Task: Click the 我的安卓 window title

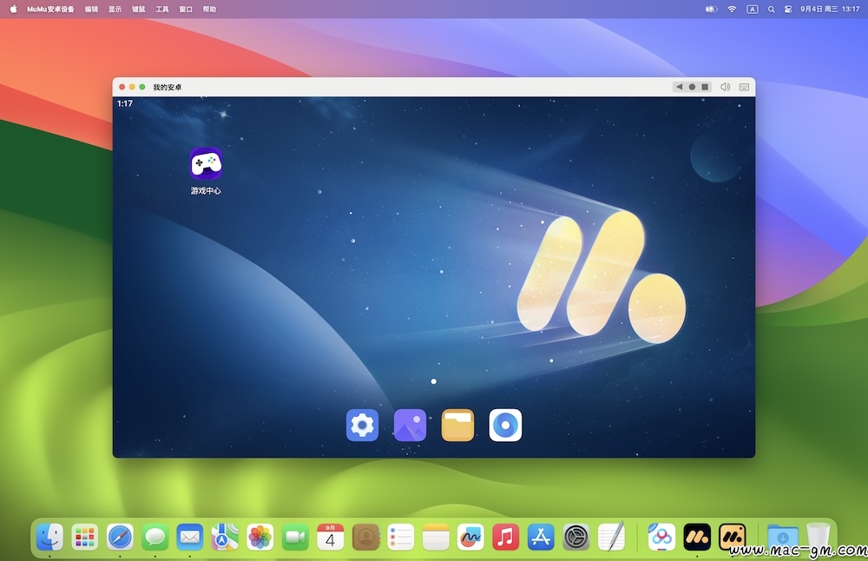Action: click(168, 87)
